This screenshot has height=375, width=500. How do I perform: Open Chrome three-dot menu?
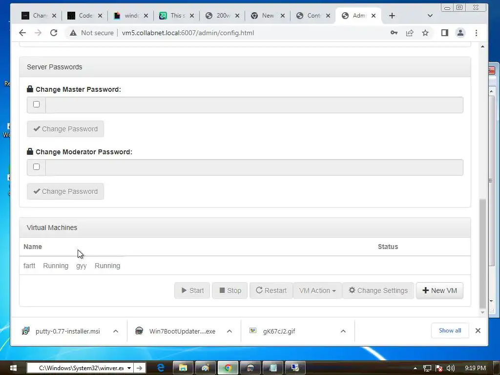coord(476,33)
